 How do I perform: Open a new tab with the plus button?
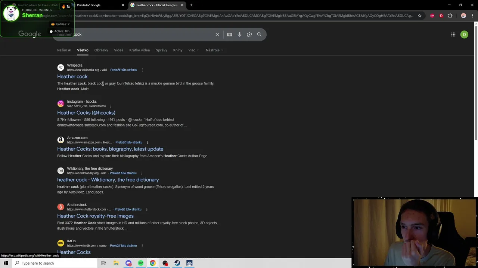pyautogui.click(x=191, y=5)
